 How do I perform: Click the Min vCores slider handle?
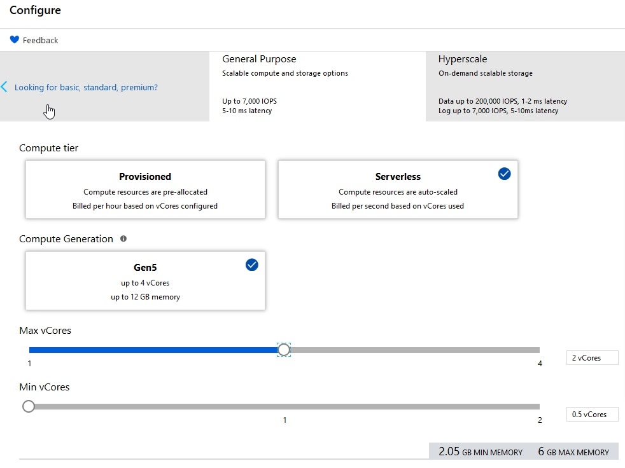click(29, 406)
